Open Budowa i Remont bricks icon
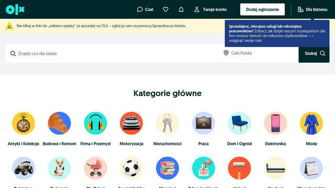 [59, 123]
